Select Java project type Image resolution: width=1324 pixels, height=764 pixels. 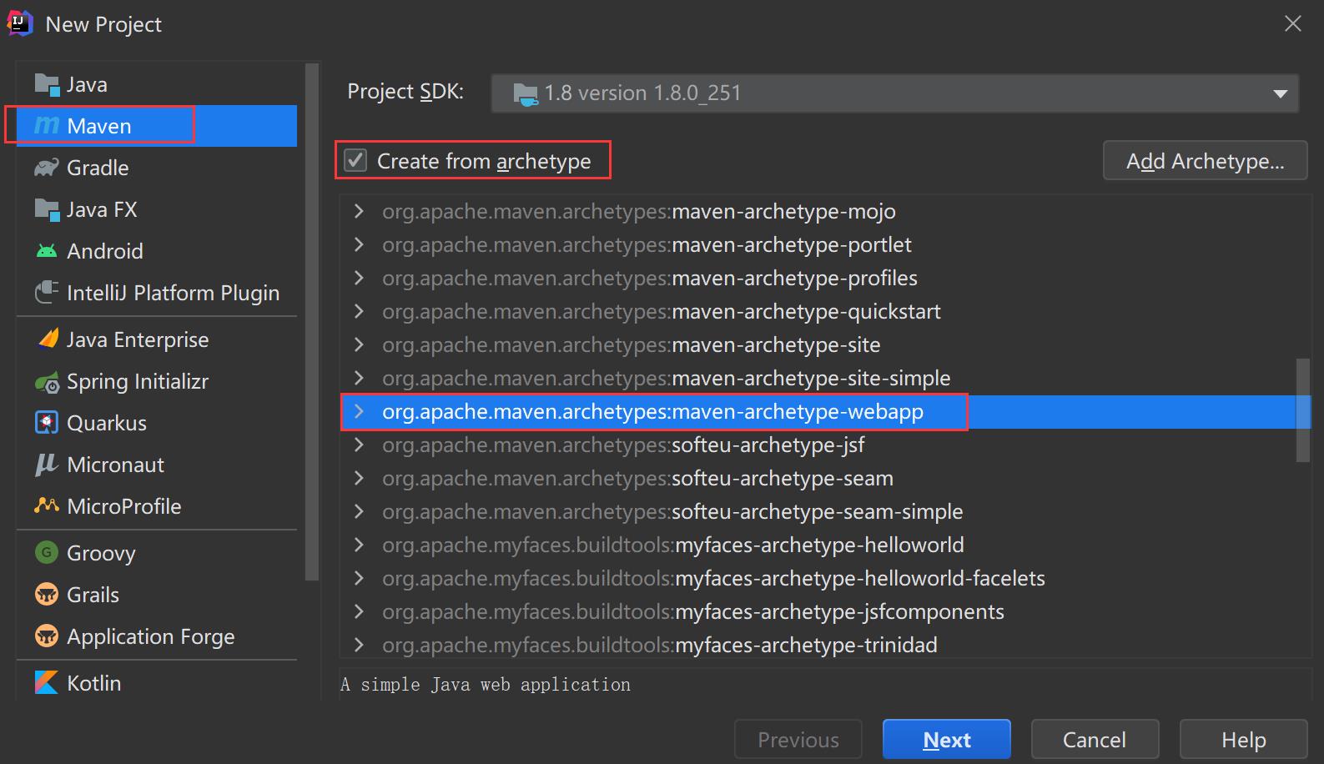[157, 84]
